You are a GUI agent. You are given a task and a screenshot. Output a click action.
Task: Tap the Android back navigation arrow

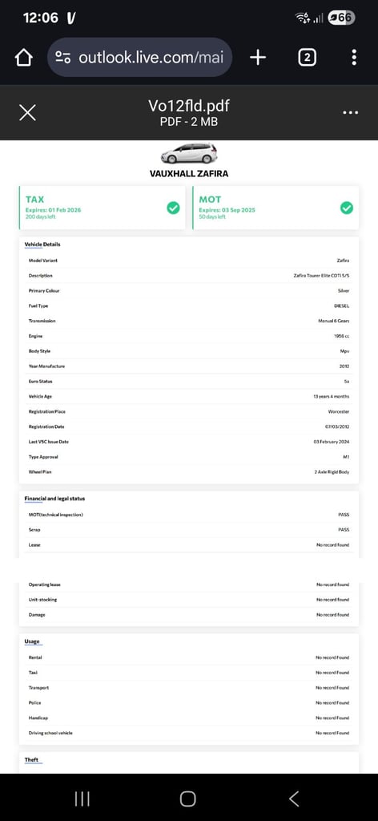coord(295,799)
